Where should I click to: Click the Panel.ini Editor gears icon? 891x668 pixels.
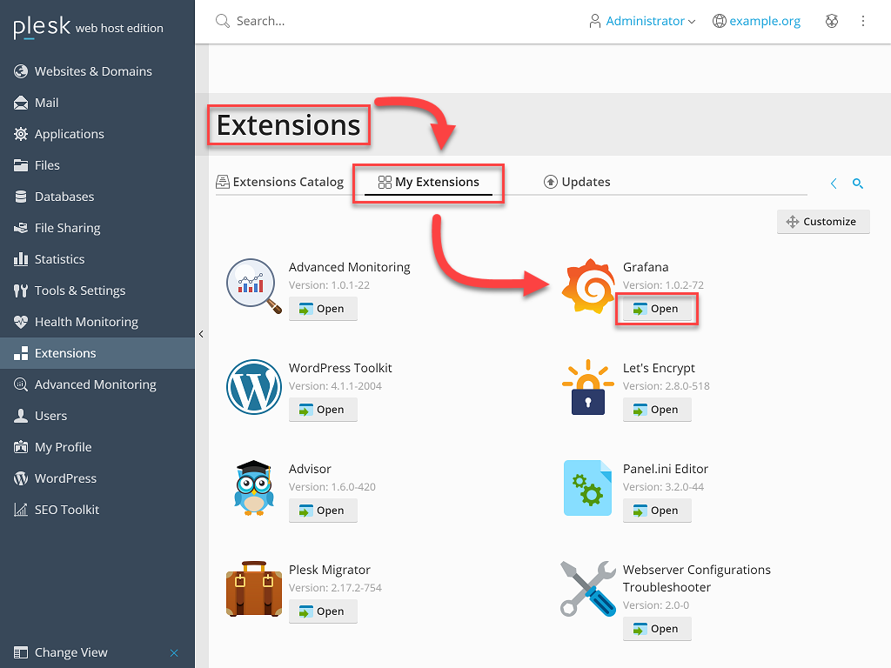click(589, 488)
